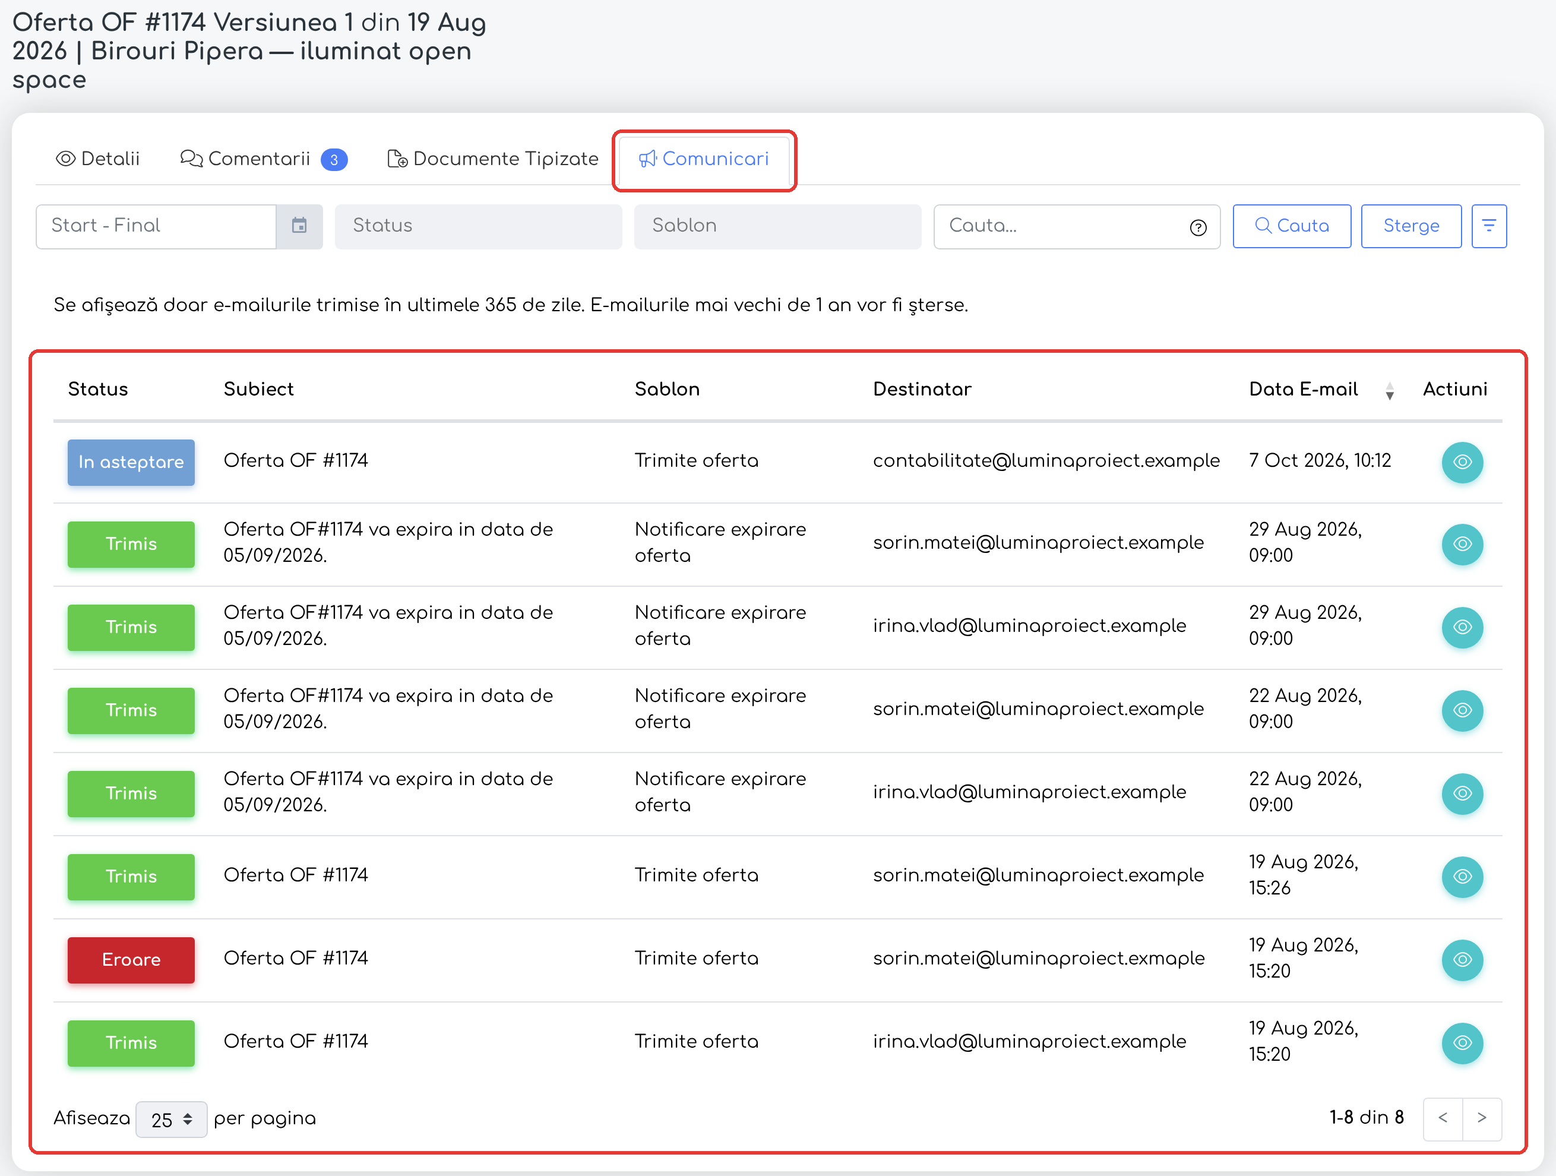Switch to the Comentarii tab

[263, 159]
